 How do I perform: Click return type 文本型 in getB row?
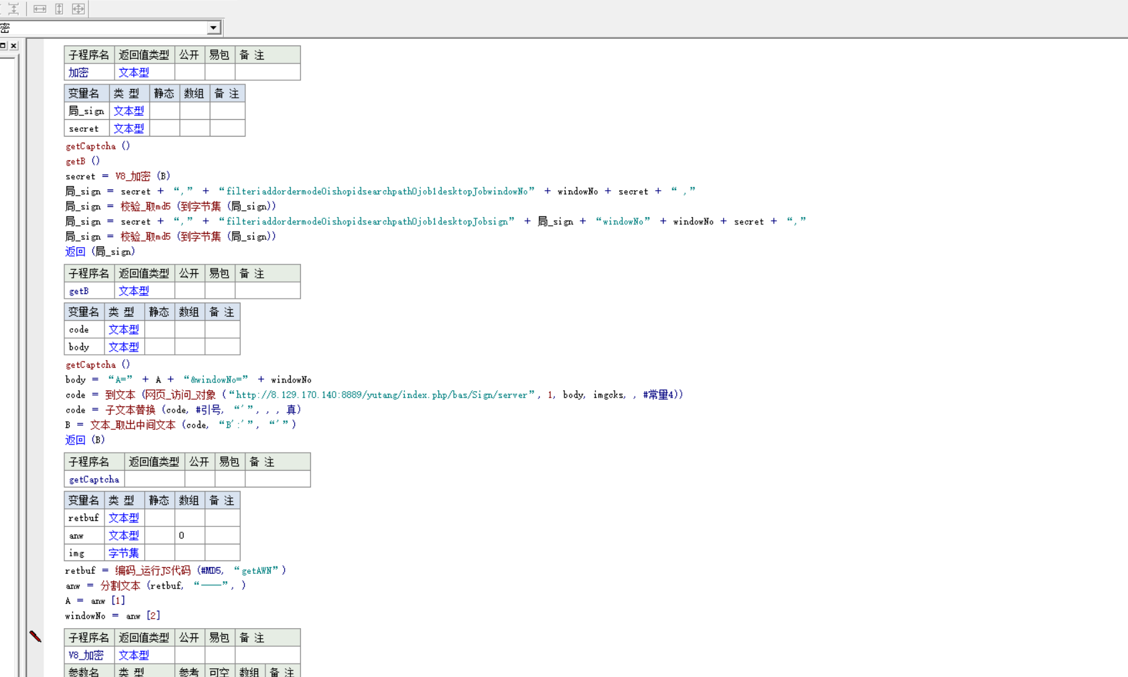tap(144, 291)
